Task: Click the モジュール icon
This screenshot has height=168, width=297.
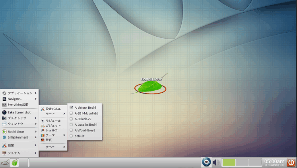Action: [x=43, y=121]
